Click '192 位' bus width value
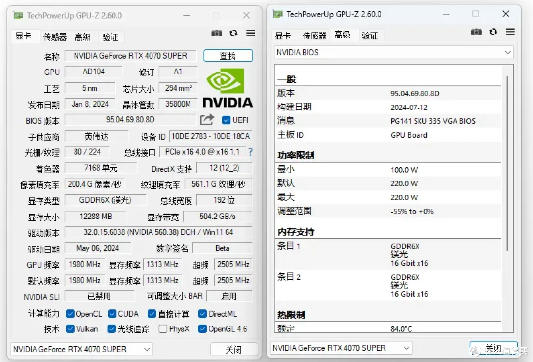 tap(224, 200)
